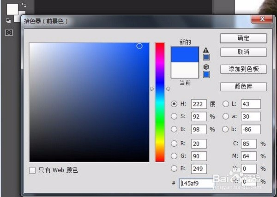Click the S field showing 92

199,117
